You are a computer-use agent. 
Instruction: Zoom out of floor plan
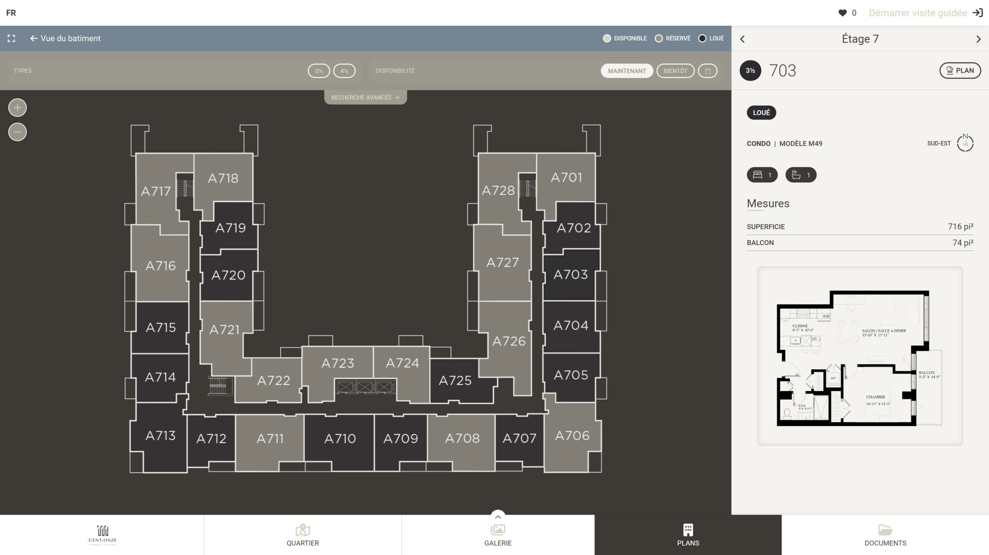tap(17, 132)
